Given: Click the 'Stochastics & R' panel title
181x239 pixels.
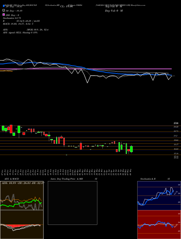Looking at the screenshot, I should click(x=148, y=179).
